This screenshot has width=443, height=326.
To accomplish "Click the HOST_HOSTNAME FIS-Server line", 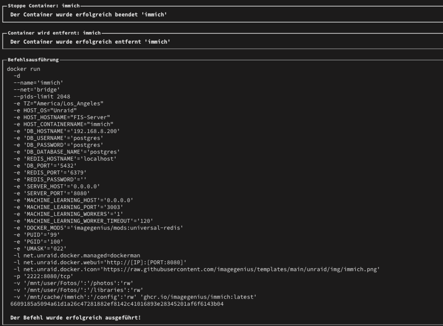I will pyautogui.click(x=62, y=117).
